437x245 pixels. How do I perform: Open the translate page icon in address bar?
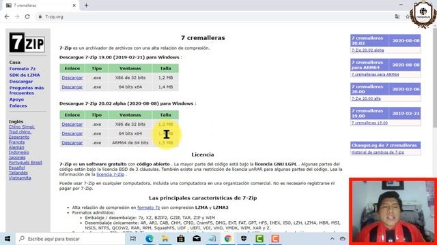[x=397, y=16]
